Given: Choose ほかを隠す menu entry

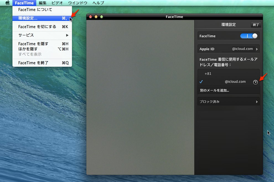Looking at the screenshot, I should (42, 49).
